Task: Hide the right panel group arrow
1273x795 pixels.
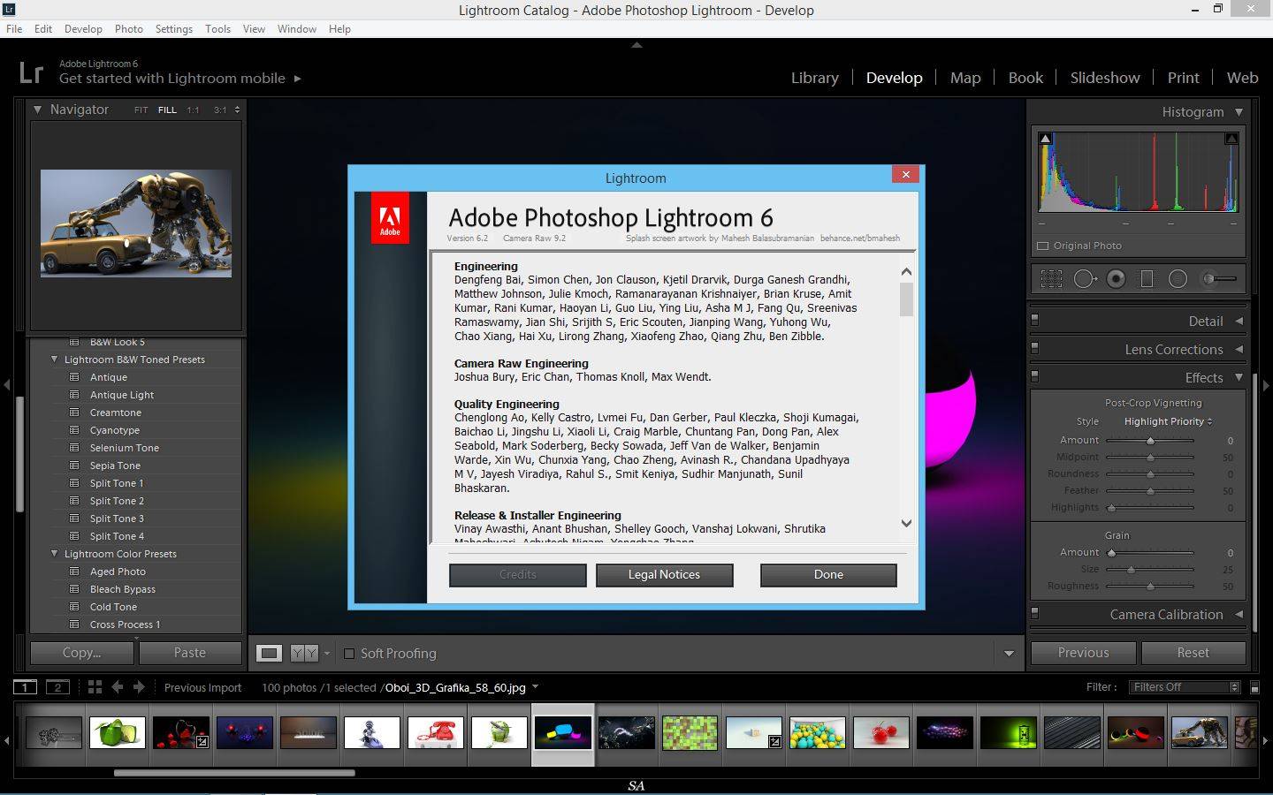Action: click(x=1266, y=384)
